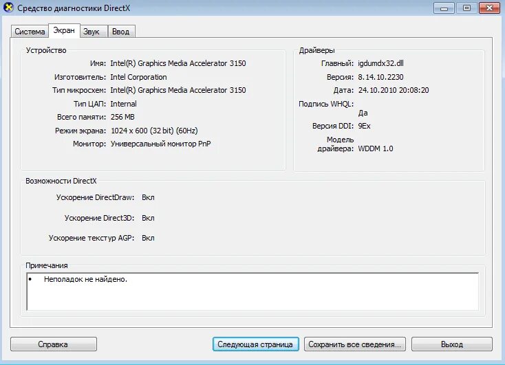Click 'Intel Corporation' manufacturer value
The width and height of the screenshot is (505, 365).
click(138, 77)
